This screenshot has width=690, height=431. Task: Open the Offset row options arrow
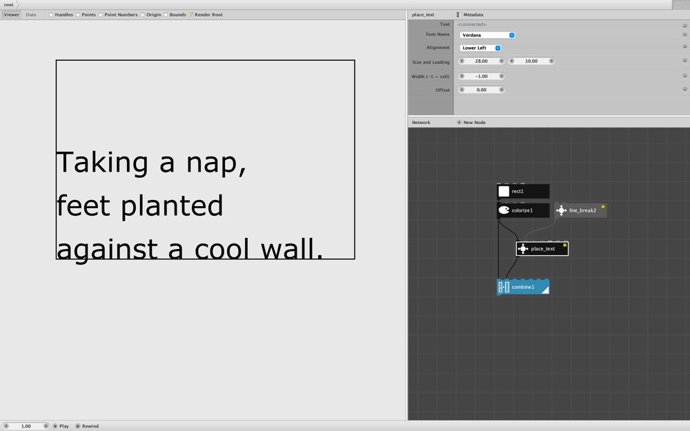click(684, 90)
